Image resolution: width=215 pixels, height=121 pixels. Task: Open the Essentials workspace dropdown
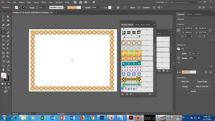pyautogui.click(x=161, y=2)
